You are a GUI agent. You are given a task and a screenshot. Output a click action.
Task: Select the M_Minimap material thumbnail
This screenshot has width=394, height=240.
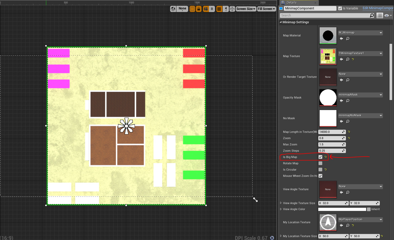(328, 36)
